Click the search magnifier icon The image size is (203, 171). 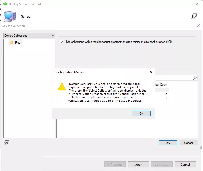click(194, 78)
